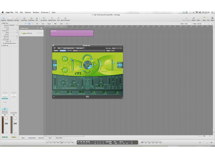Switch to the Mixer tab
The image size is (215, 160).
(x=23, y=138)
